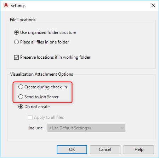Open Help for this dialog
The width and height of the screenshot is (159, 158).
tap(139, 150)
